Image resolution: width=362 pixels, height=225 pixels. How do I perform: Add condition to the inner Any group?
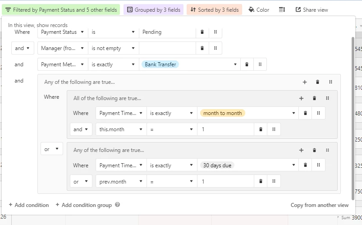click(301, 150)
